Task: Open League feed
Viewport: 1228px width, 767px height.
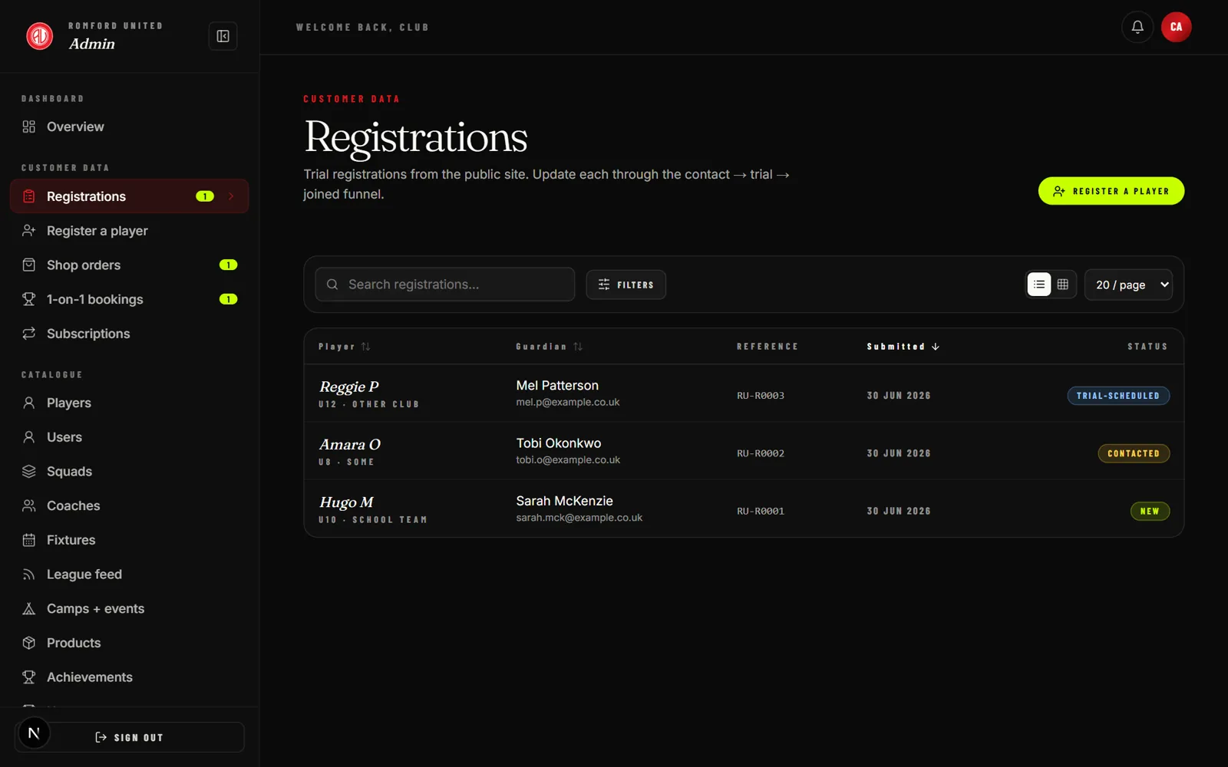Action: point(129,574)
